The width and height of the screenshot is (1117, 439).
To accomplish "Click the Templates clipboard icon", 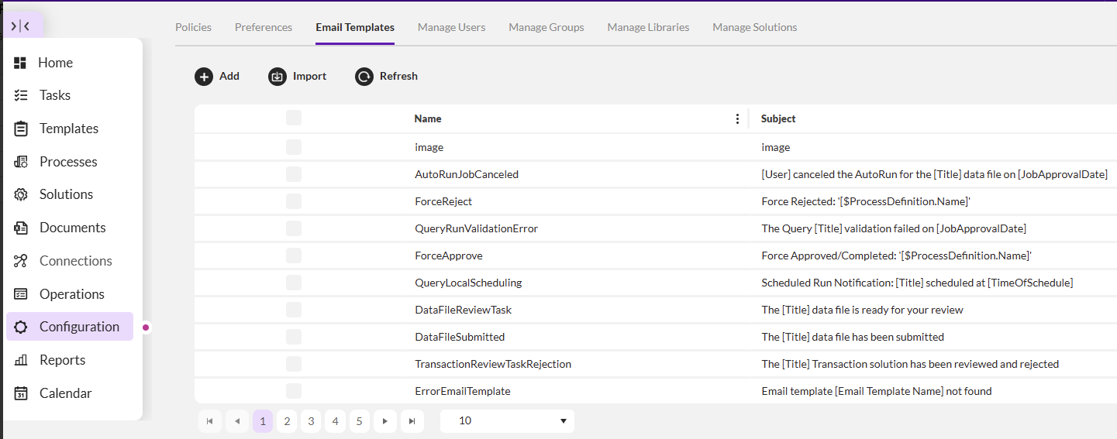I will click(21, 129).
